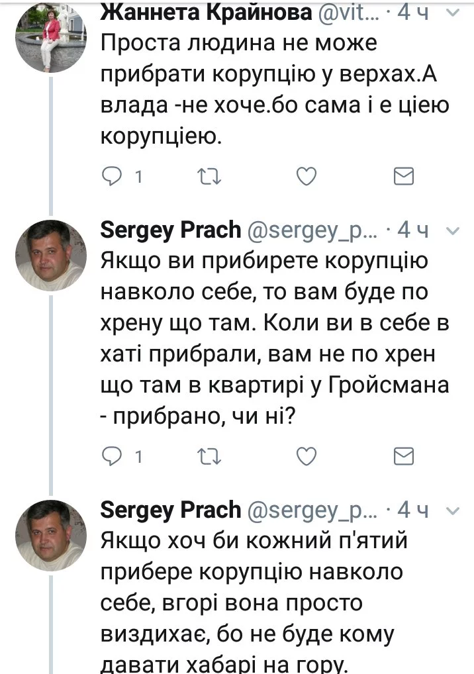This screenshot has width=474, height=674.
Task: Expand the chevron on Sergey Prach's Гройсмана tweet
Action: pyautogui.click(x=453, y=230)
